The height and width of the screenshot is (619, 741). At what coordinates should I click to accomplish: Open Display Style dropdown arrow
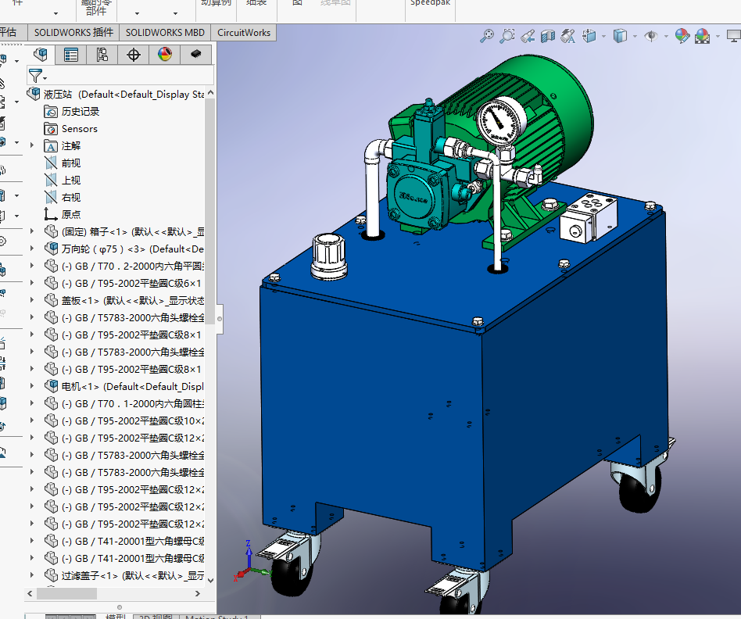[635, 37]
